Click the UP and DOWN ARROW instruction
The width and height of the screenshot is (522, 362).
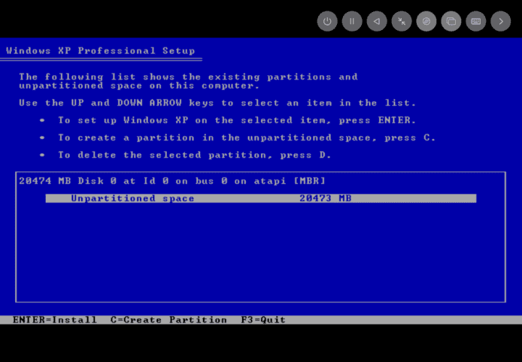coord(217,103)
